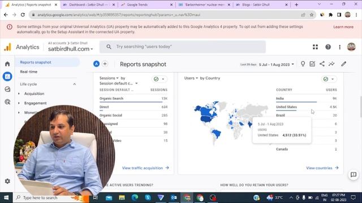Open the taskbar weather 33°C widget

pyautogui.click(x=275, y=197)
